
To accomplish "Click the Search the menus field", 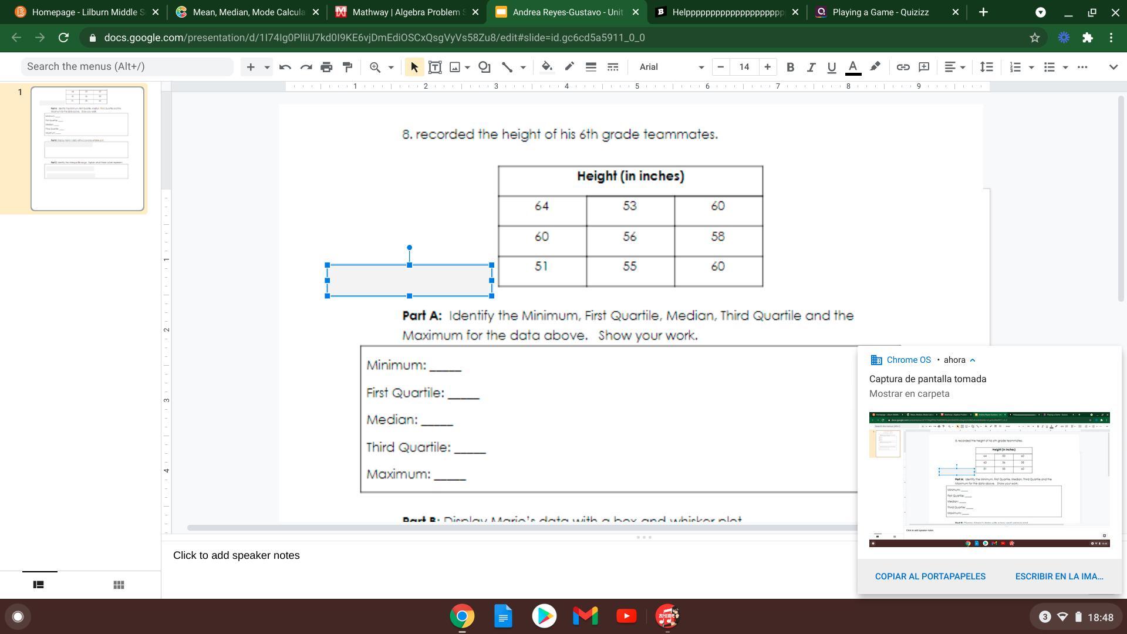I will [127, 66].
